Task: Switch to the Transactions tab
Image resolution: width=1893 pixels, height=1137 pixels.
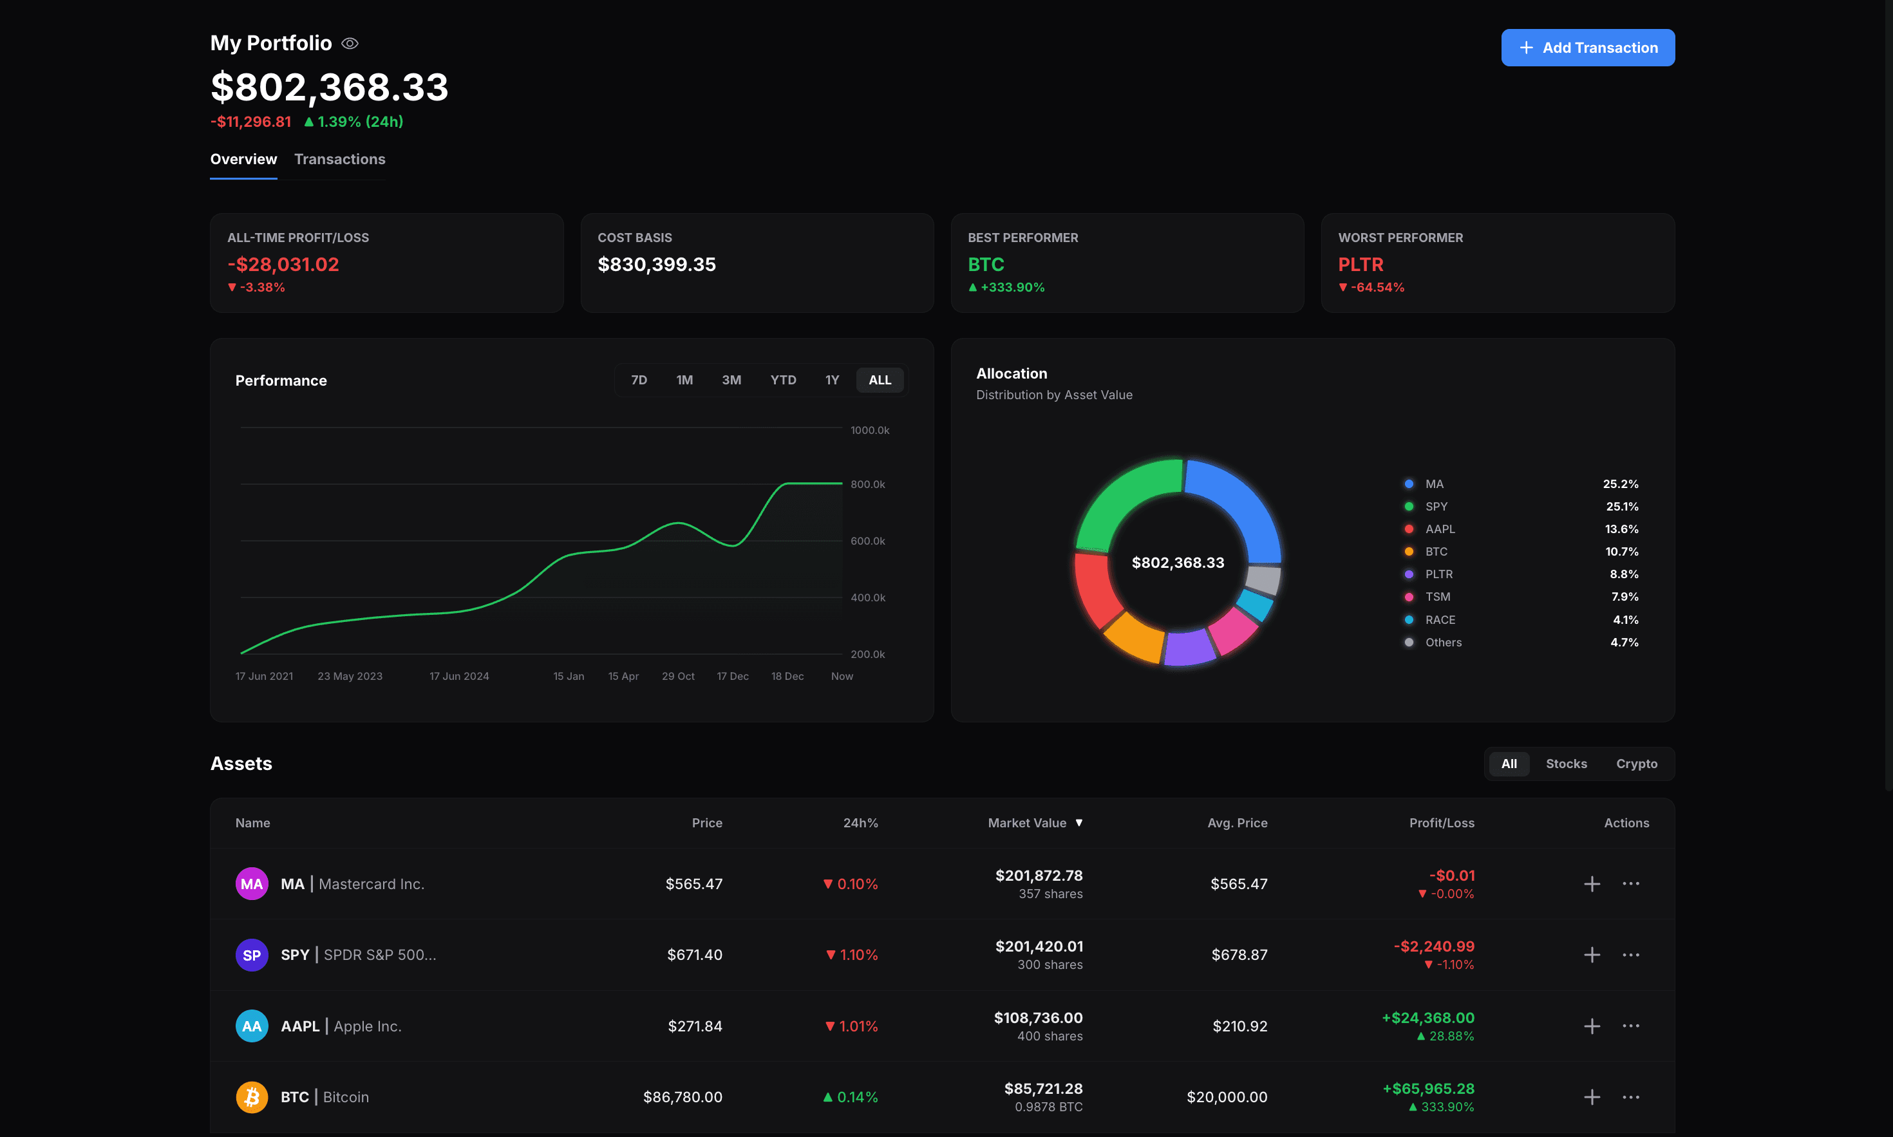Action: (339, 160)
